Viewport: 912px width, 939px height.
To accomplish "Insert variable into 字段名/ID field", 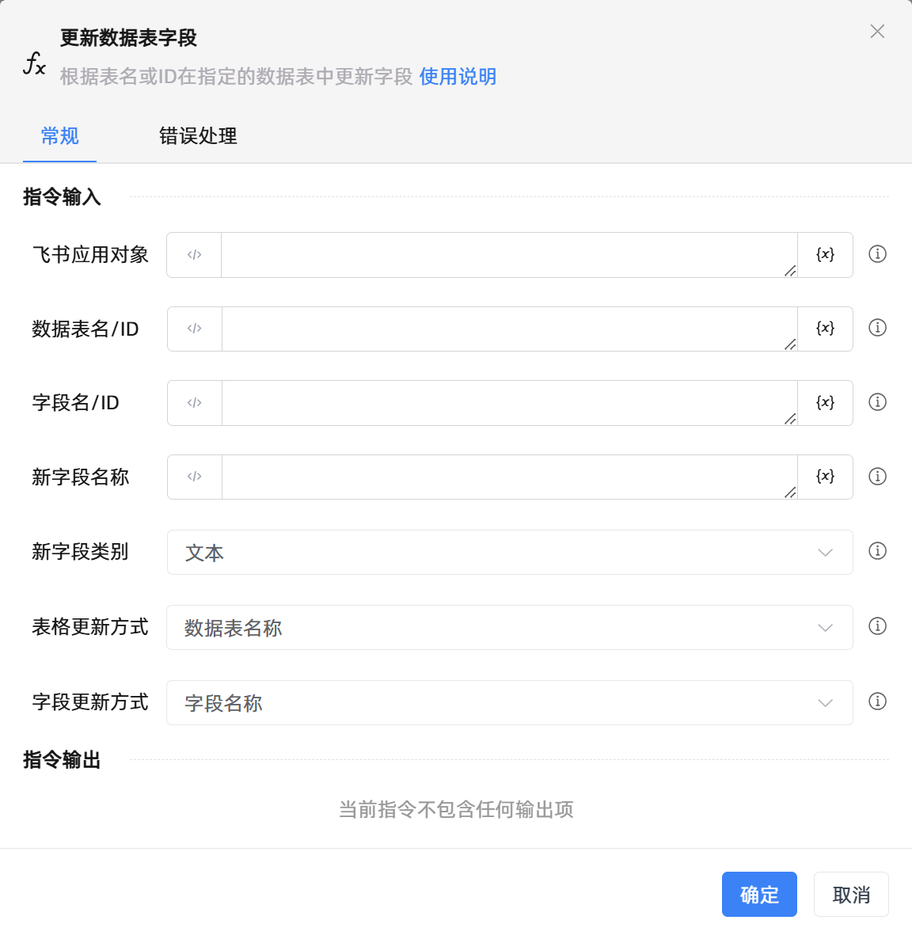I will (825, 403).
